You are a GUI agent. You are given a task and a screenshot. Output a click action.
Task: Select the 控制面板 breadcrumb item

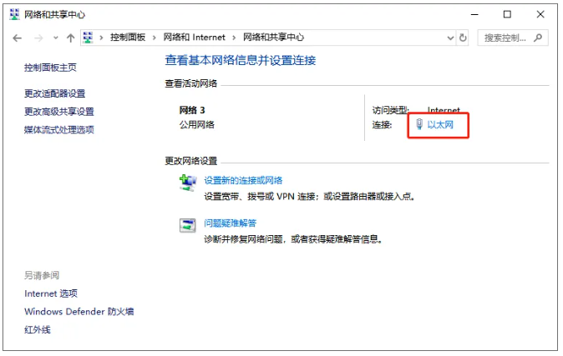pyautogui.click(x=128, y=38)
